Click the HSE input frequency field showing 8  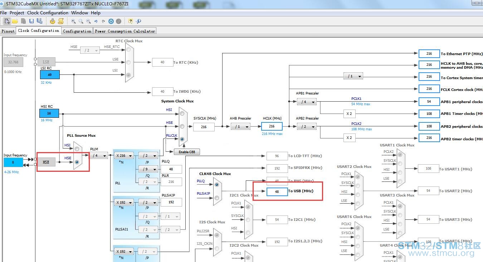[13, 162]
